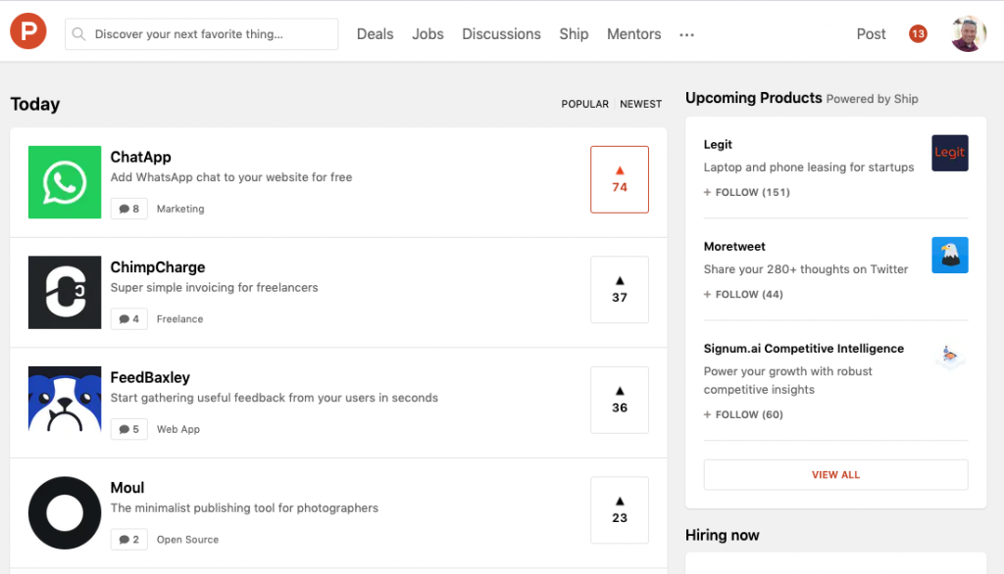View the 5 comments on FeedBaxley
Screen dimensions: 1004x574
128,429
